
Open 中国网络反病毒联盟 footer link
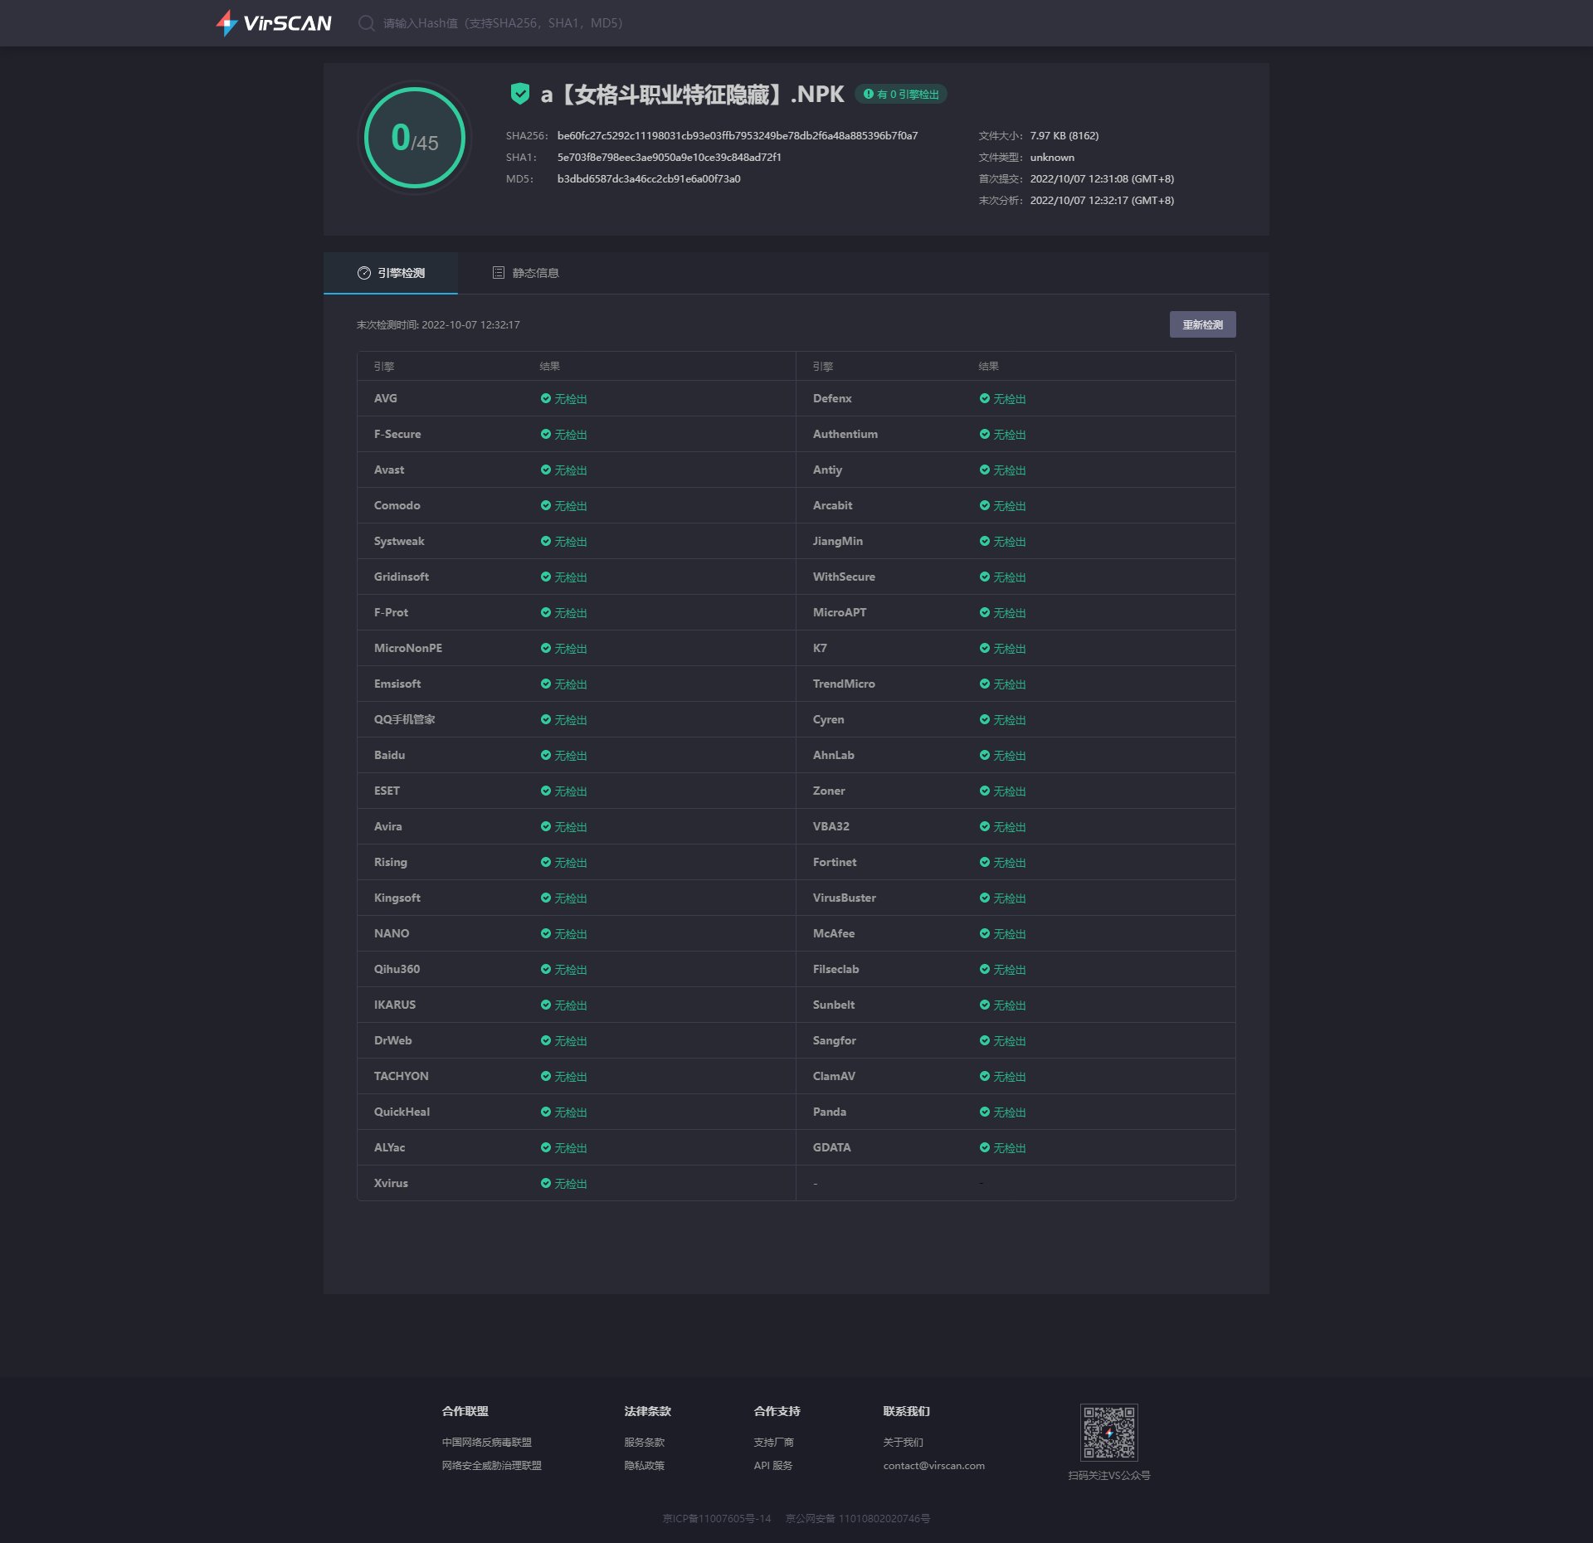(x=487, y=1443)
